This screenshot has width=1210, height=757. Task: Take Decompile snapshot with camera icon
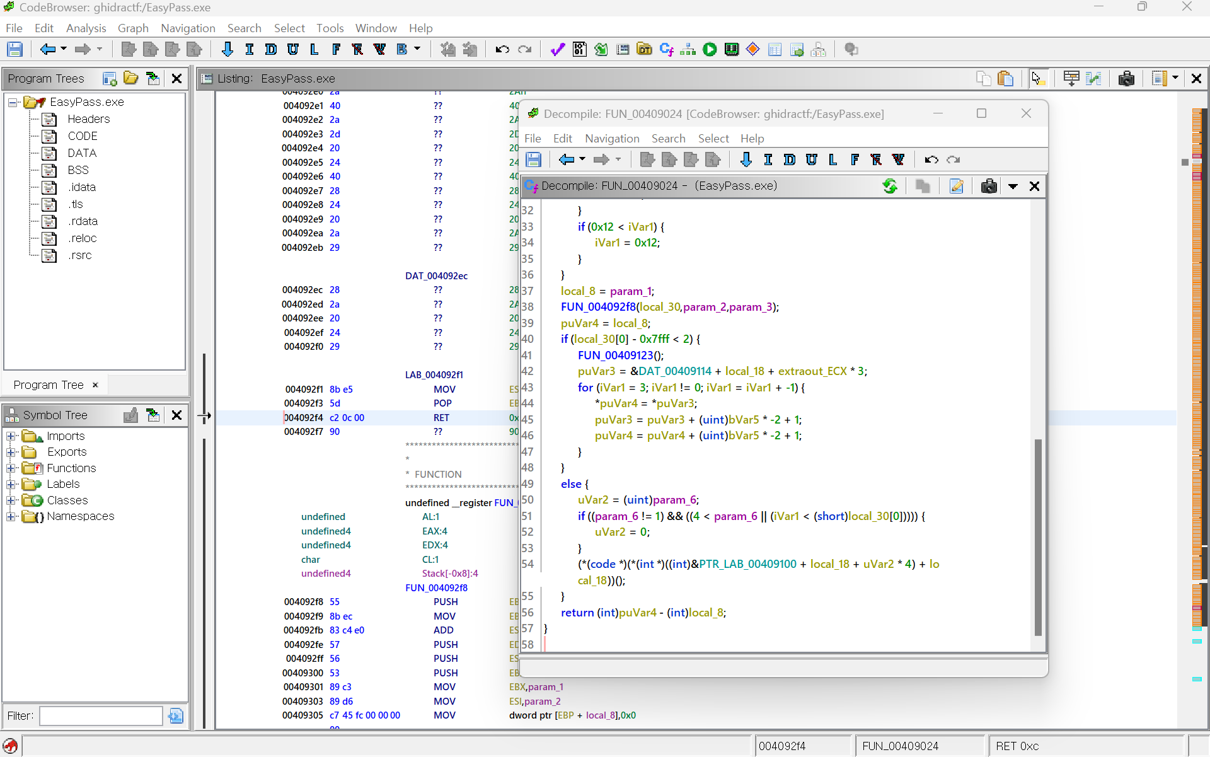pyautogui.click(x=989, y=187)
